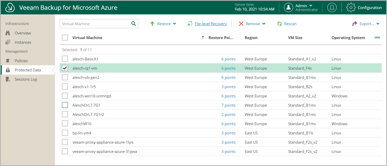
Task: Click the Sessions Log icon
Action: point(8,79)
